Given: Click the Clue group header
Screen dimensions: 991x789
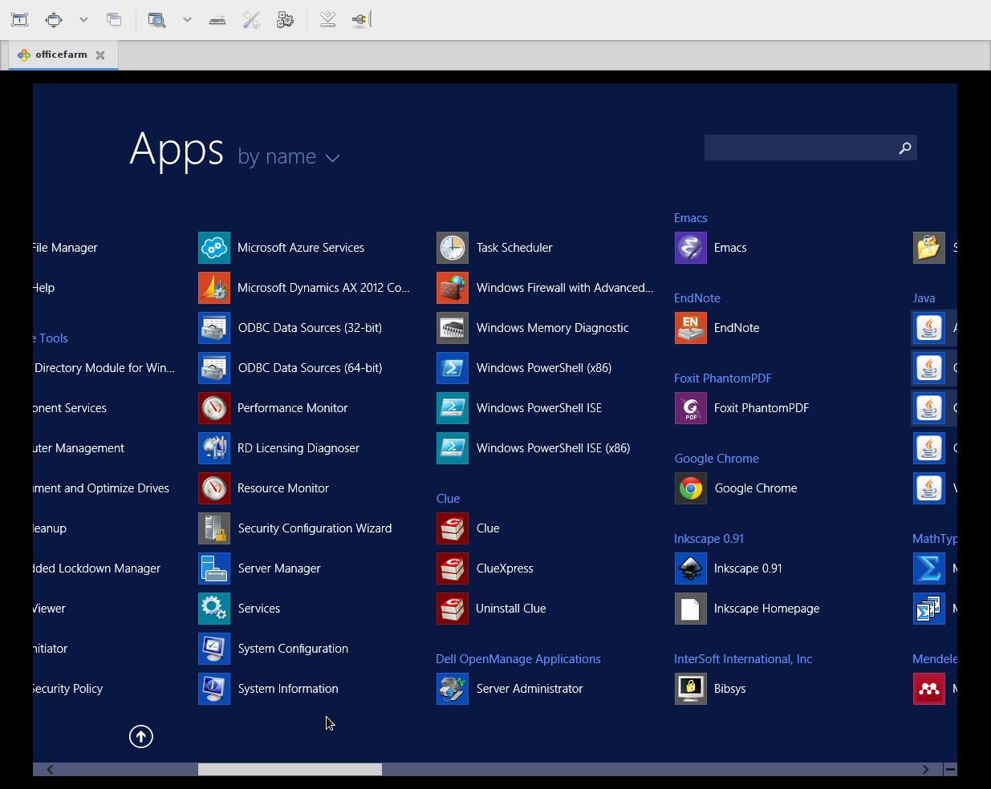Looking at the screenshot, I should click(x=449, y=499).
